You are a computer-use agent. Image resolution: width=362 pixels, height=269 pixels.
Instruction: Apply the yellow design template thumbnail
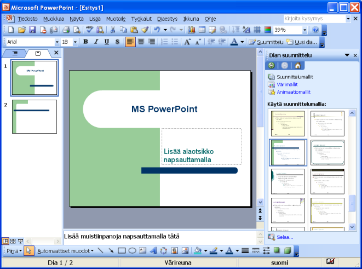[288, 123]
